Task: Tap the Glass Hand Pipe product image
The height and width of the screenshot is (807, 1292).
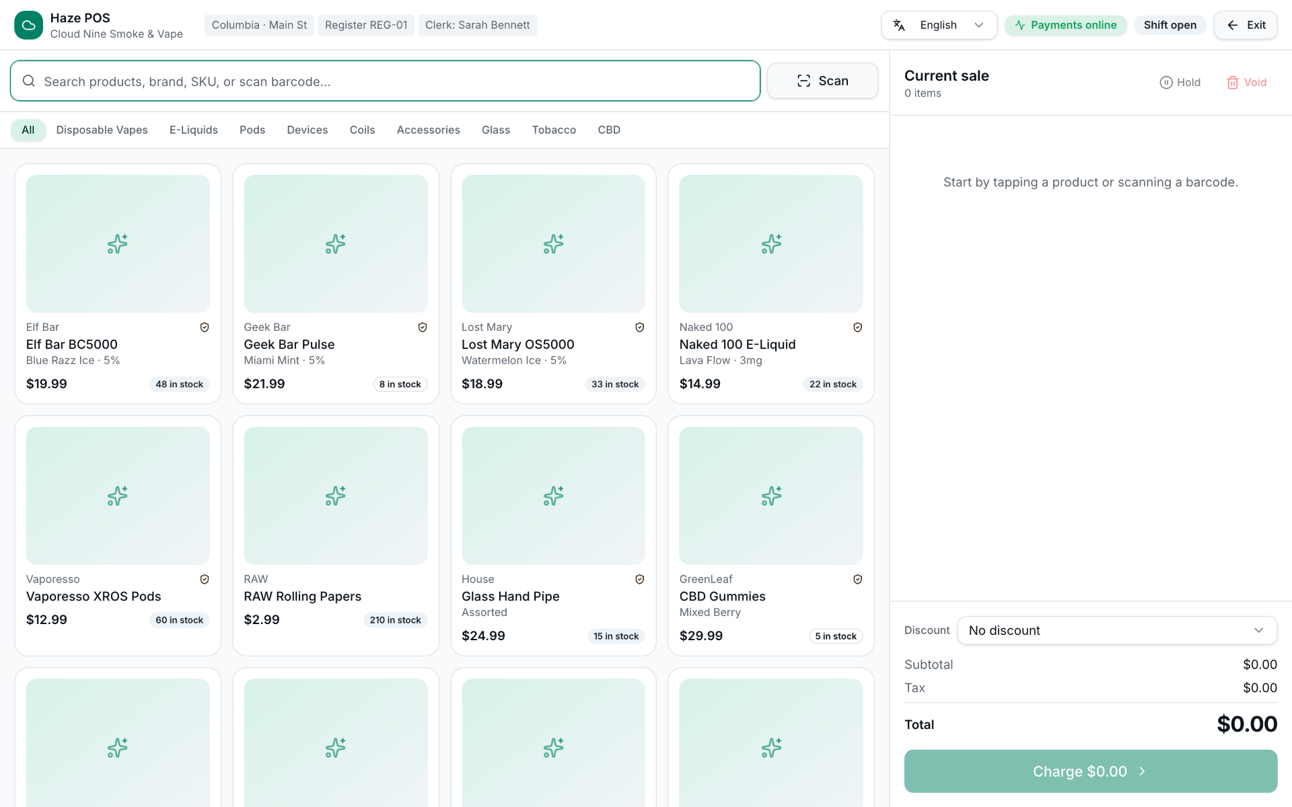Action: coord(553,496)
